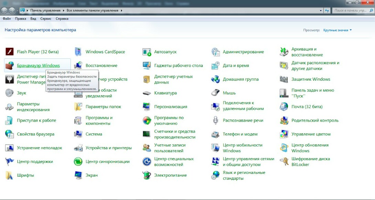The width and height of the screenshot is (375, 200).
Task: Select the Диспетчер учетных данных icon
Action: pos(147,79)
